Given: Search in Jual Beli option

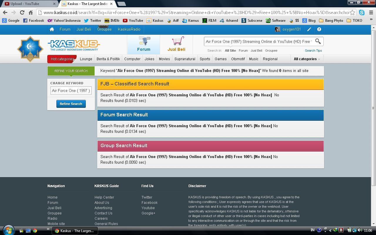Looking at the screenshot, I should pyautogui.click(x=256, y=51).
